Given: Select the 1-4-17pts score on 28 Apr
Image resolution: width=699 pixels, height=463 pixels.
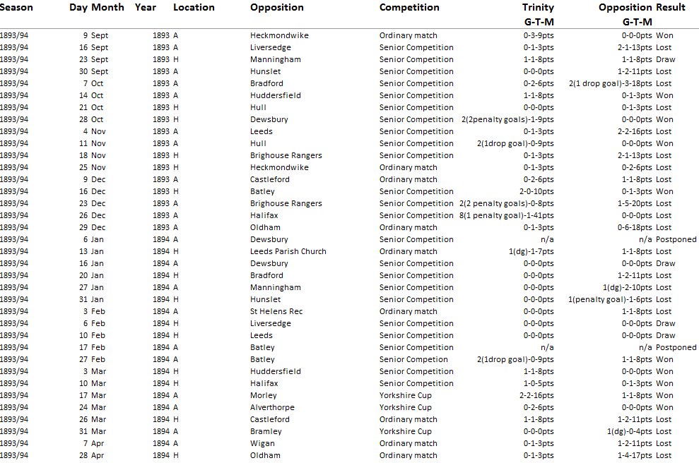Looking at the screenshot, I should coord(635,456).
